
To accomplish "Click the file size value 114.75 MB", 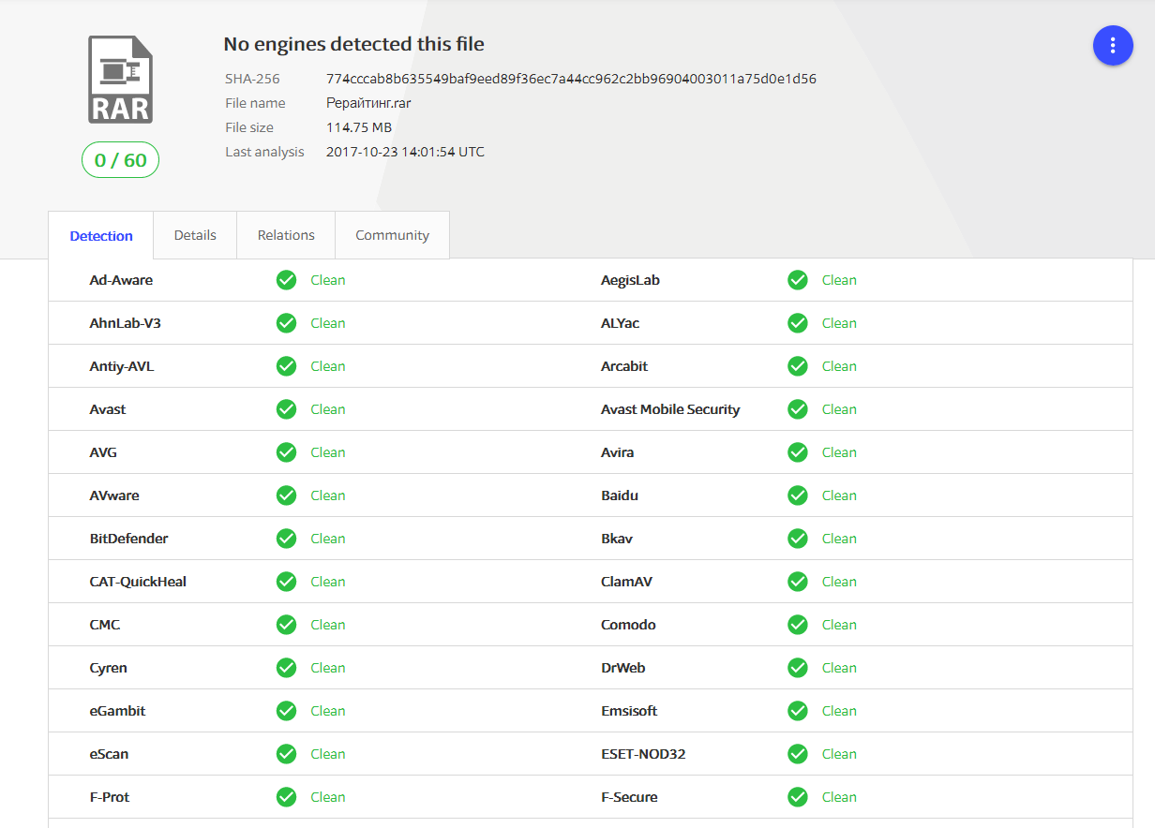I will (359, 127).
